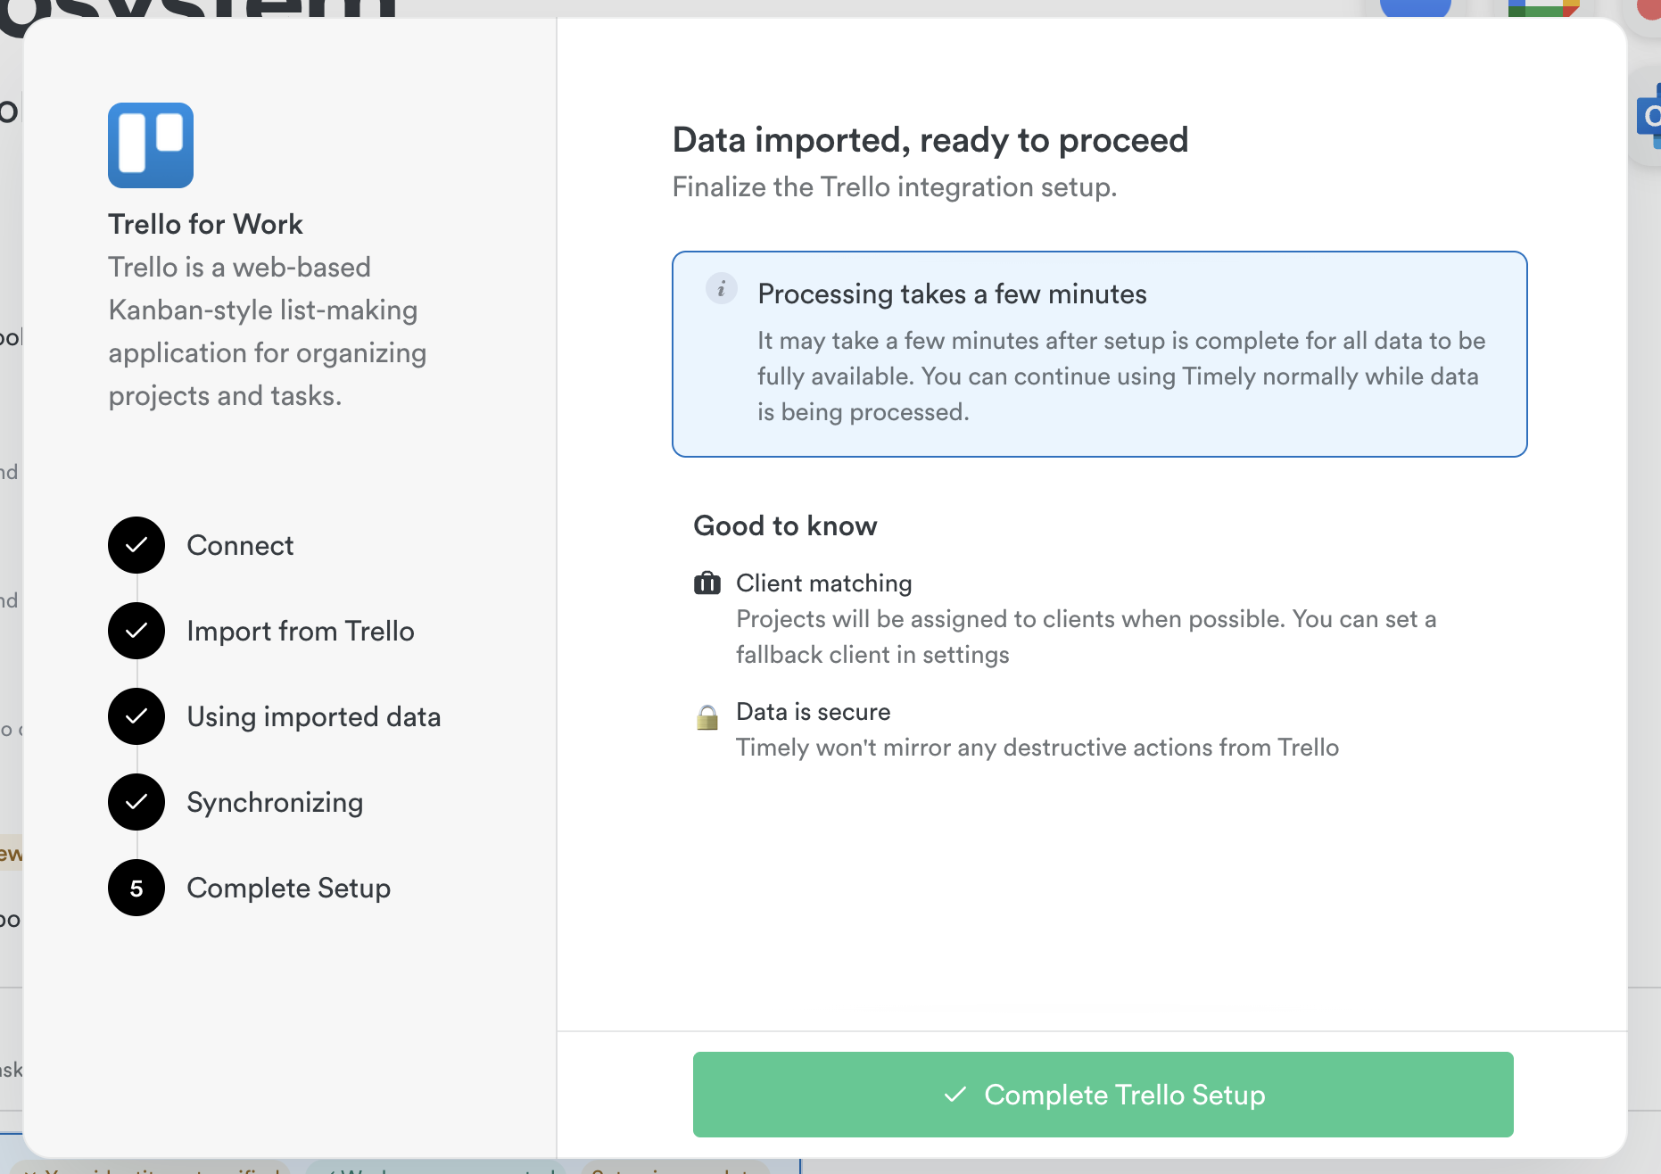
Task: Click the checkmark circle for Import from Trello
Action: pos(136,631)
